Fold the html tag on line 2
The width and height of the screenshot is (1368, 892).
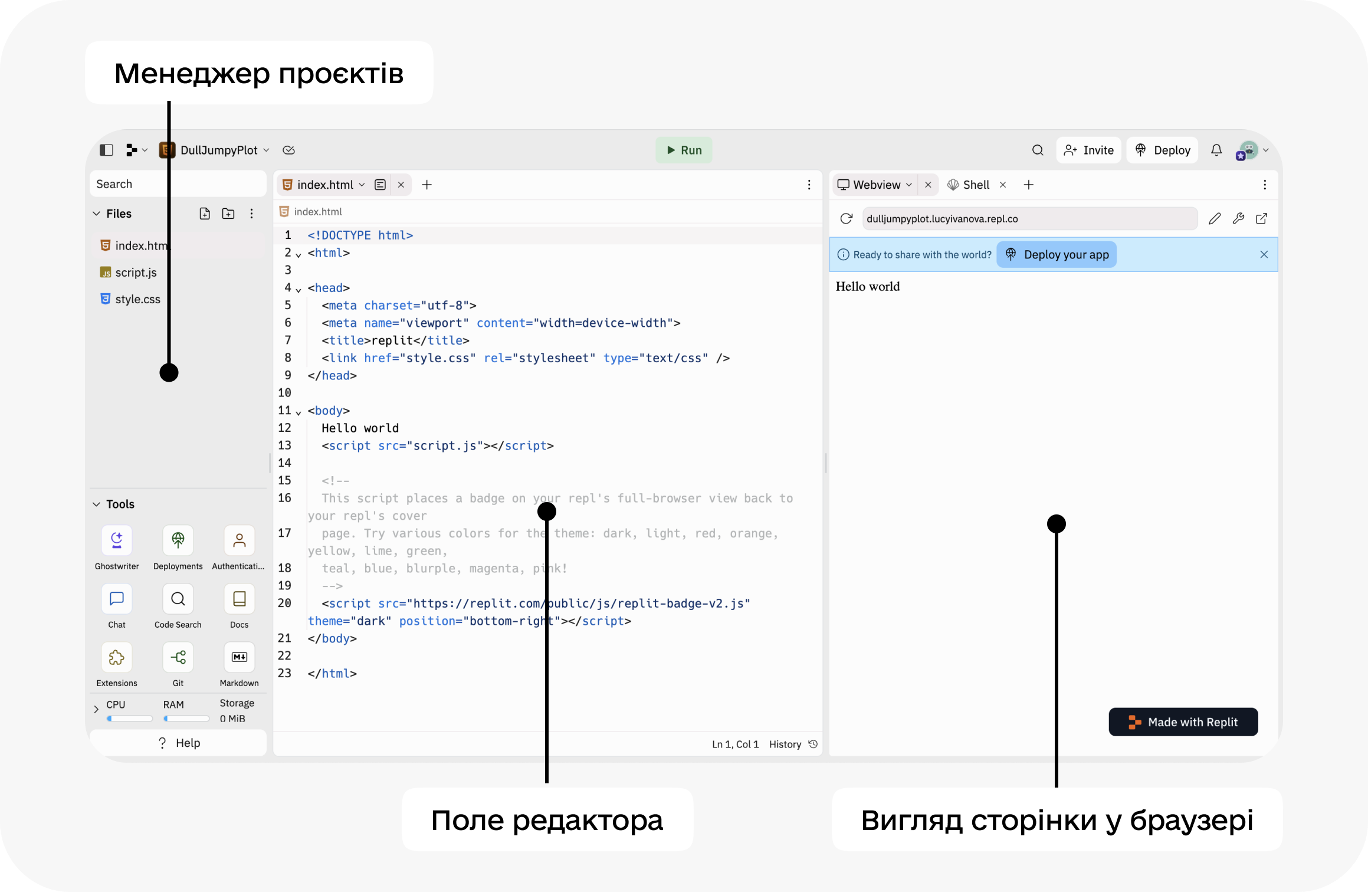click(298, 255)
